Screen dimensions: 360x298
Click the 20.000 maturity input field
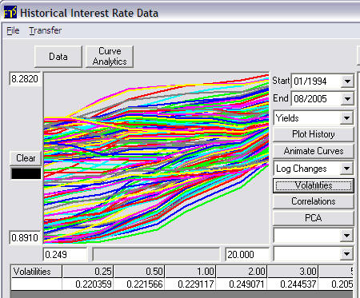click(x=247, y=254)
